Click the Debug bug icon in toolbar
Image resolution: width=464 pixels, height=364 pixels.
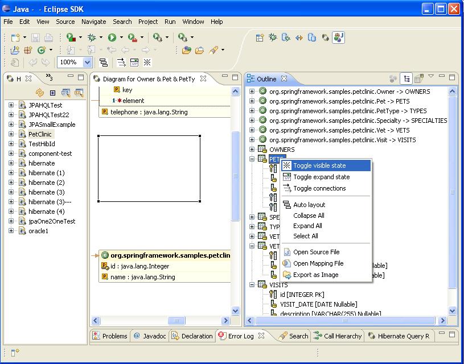(x=92, y=38)
